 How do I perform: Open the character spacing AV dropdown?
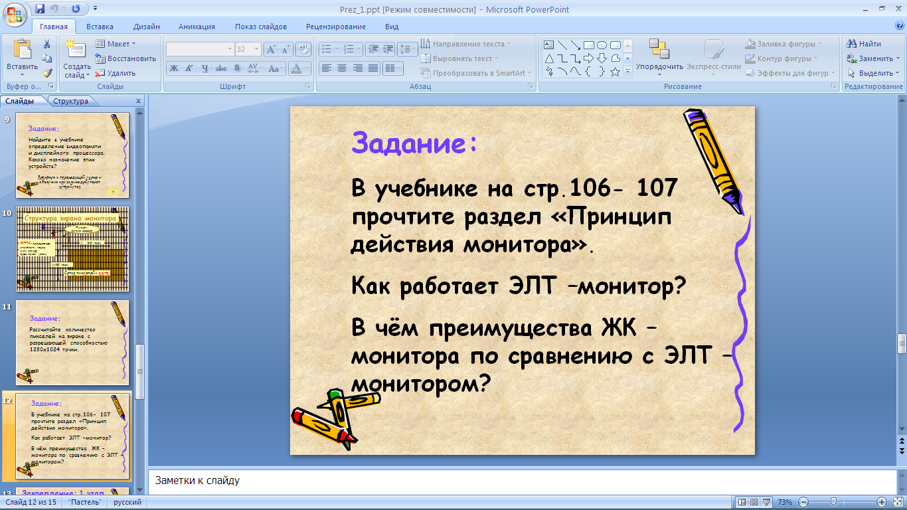click(254, 68)
